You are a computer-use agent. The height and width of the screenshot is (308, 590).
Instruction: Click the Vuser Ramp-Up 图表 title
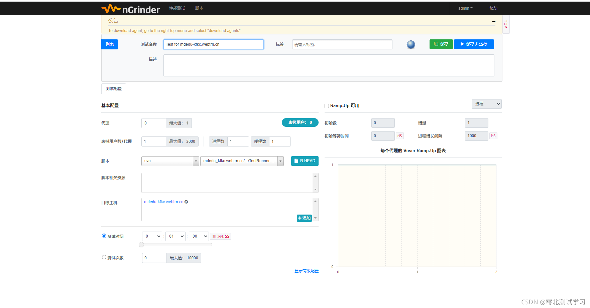pos(413,151)
